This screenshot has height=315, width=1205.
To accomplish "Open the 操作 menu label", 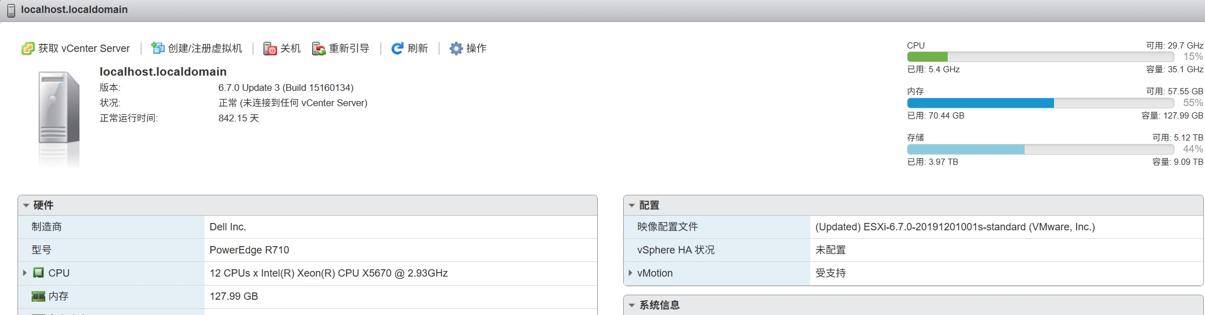I will coord(476,49).
